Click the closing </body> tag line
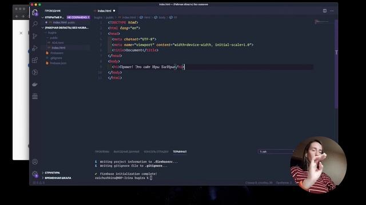Viewport: 366px width, 205px height. 115,72
